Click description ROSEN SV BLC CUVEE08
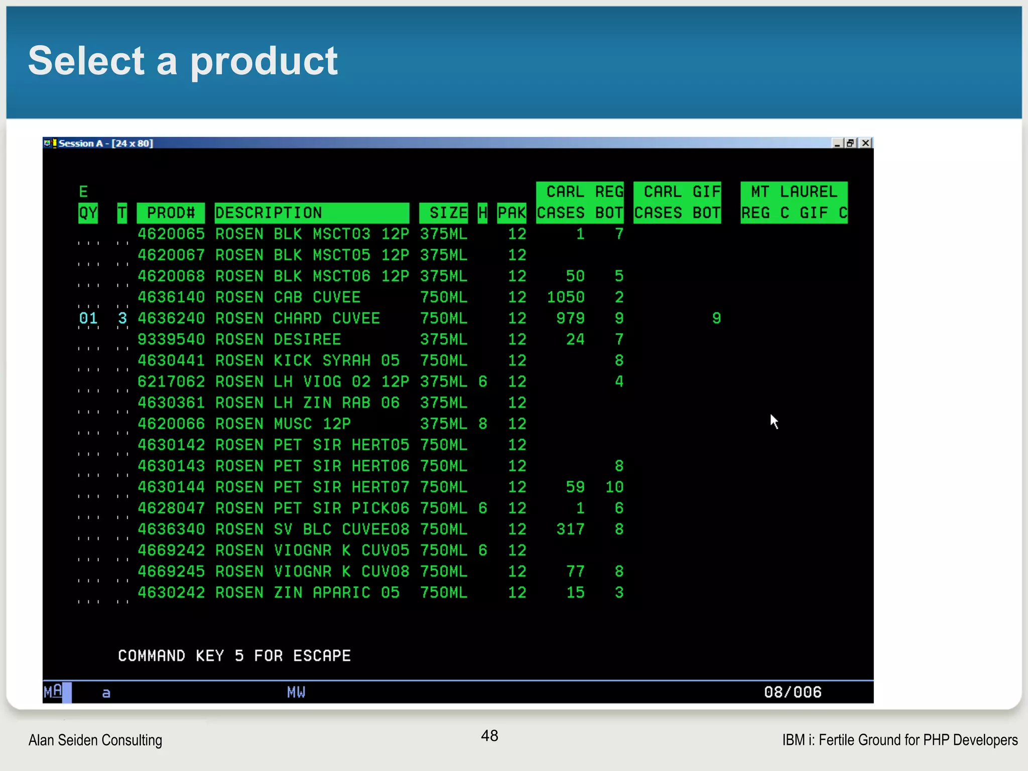 [312, 529]
